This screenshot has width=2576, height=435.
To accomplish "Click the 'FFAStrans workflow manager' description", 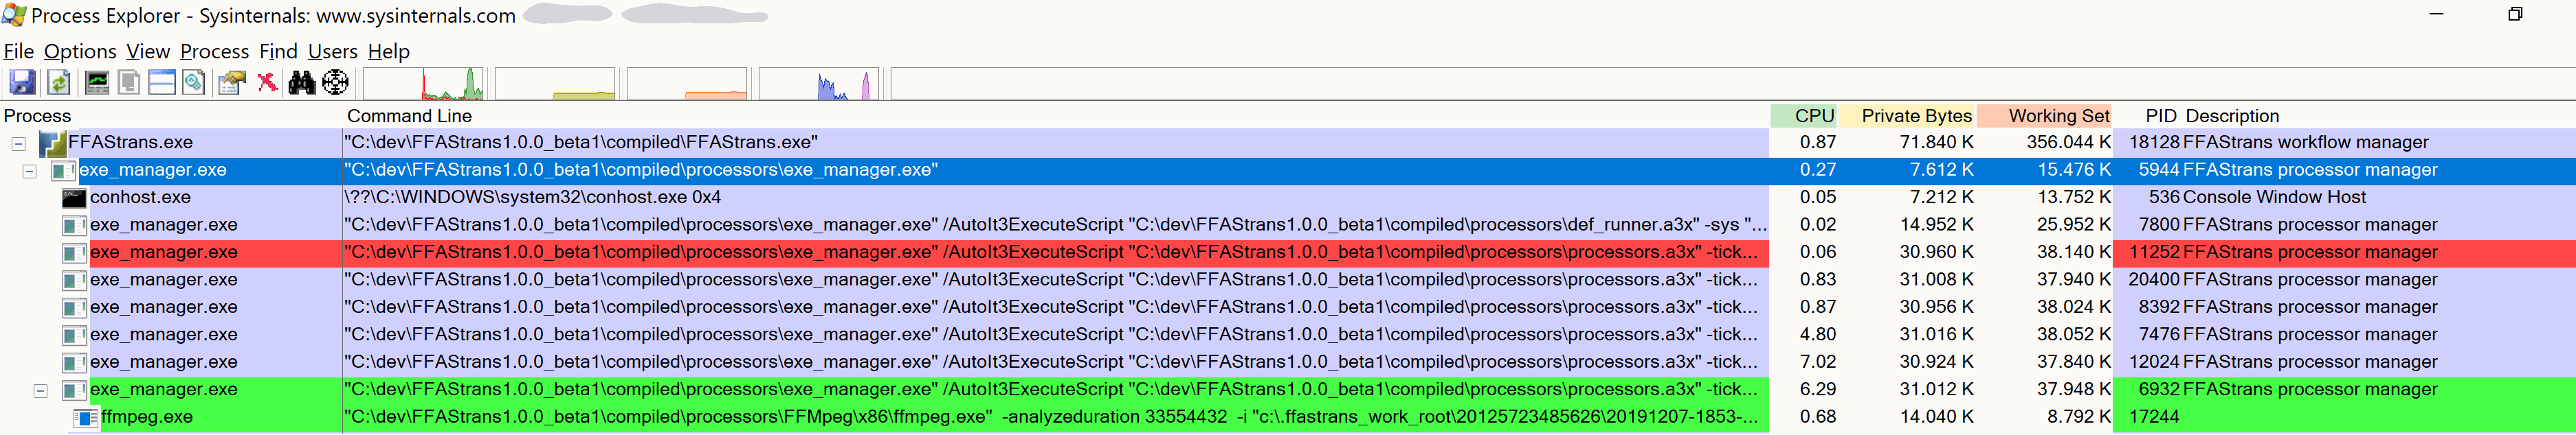I will [x=2306, y=143].
